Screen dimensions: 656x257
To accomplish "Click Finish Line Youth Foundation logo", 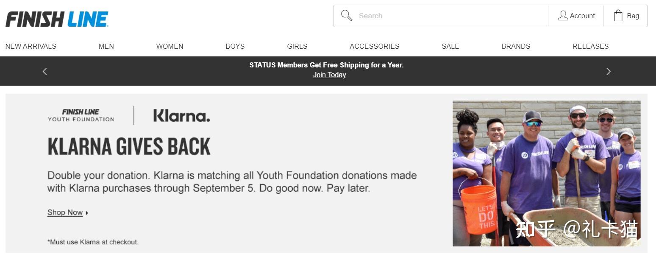I will pyautogui.click(x=81, y=115).
